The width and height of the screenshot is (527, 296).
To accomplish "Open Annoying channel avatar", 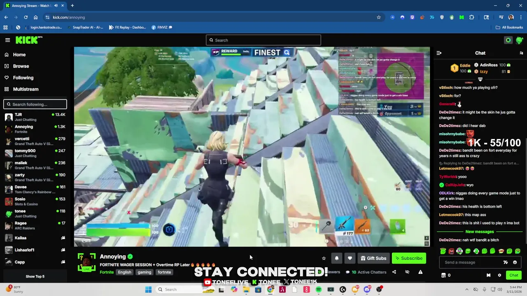I will 86,262.
